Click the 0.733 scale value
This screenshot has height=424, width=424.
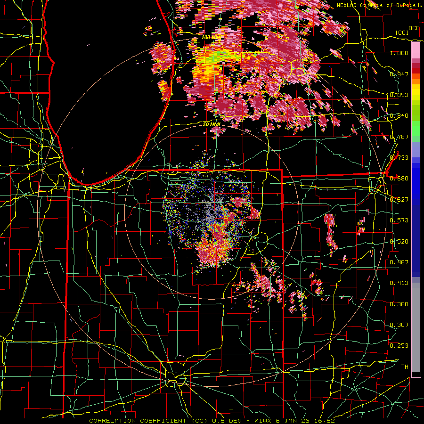tap(399, 158)
